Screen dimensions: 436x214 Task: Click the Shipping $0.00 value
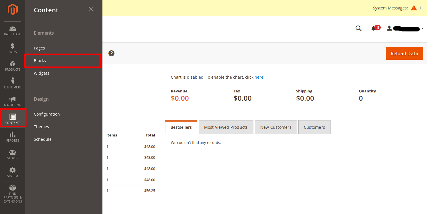(x=305, y=98)
